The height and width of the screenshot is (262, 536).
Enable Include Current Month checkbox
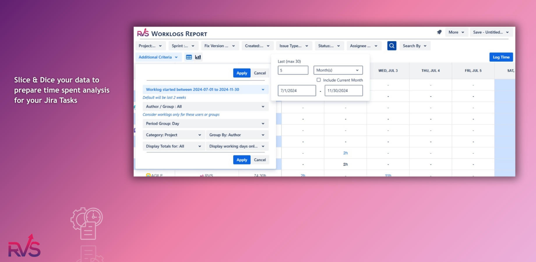point(319,80)
